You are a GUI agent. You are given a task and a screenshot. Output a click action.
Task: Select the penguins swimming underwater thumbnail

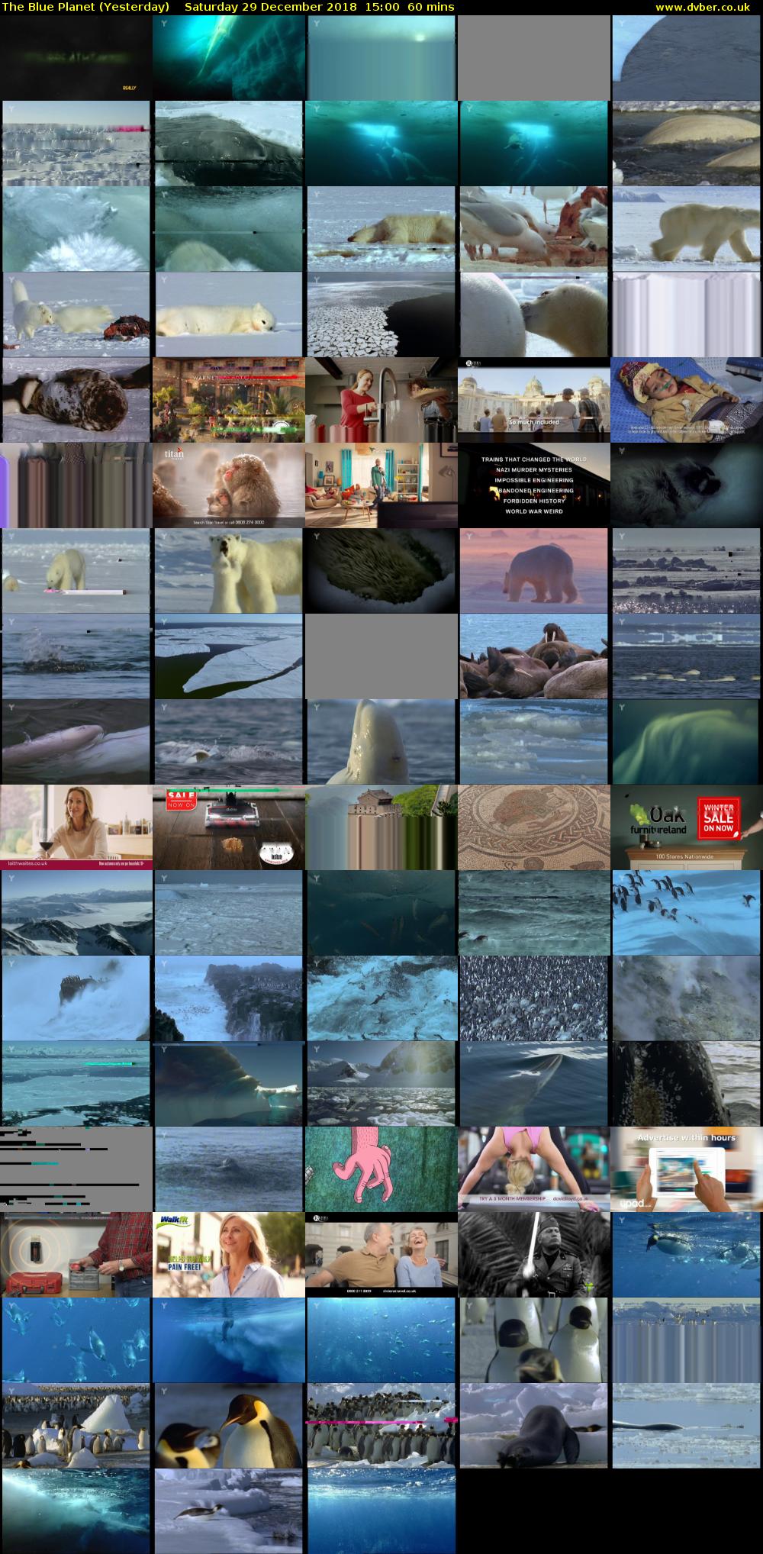click(76, 1340)
